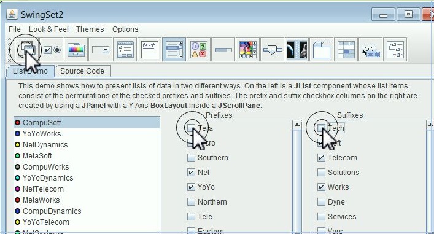Open the JSplitPane space photo demo icon
Image resolution: width=434 pixels, height=234 pixels.
(x=296, y=50)
